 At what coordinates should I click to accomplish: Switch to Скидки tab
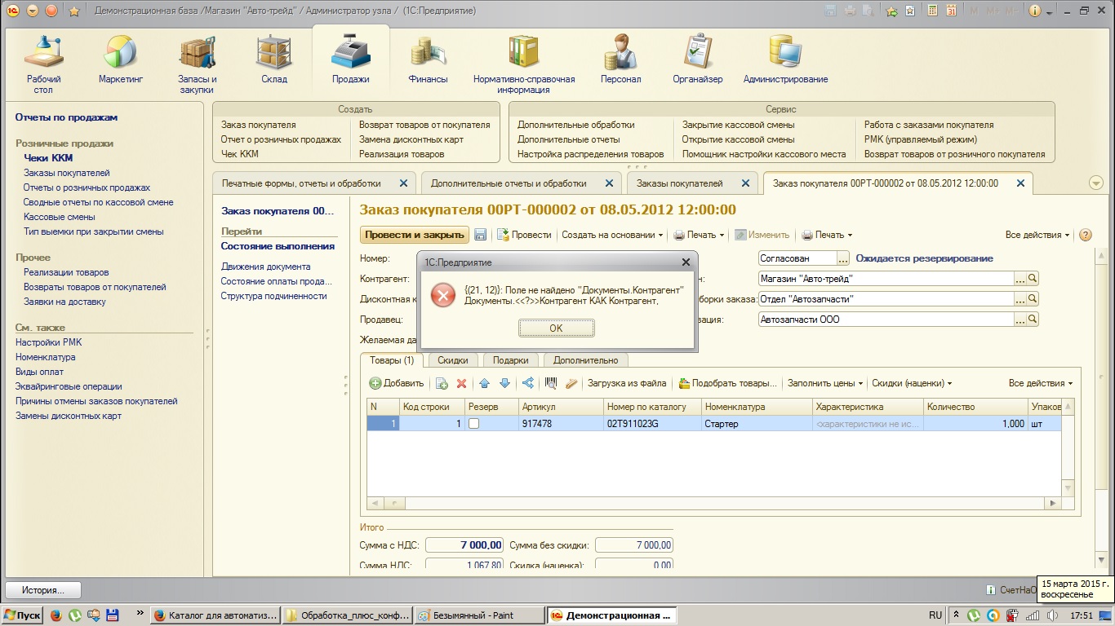point(453,360)
